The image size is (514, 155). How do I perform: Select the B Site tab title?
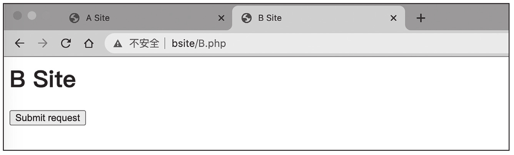coord(269,18)
